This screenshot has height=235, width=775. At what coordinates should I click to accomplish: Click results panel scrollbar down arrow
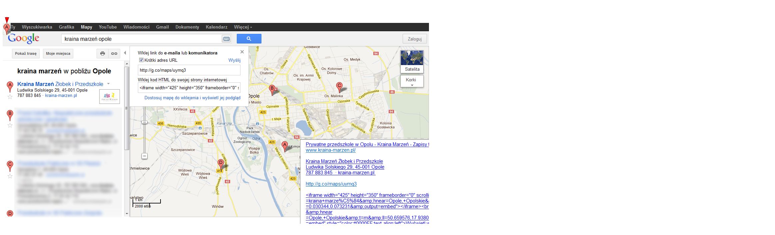[x=127, y=214]
